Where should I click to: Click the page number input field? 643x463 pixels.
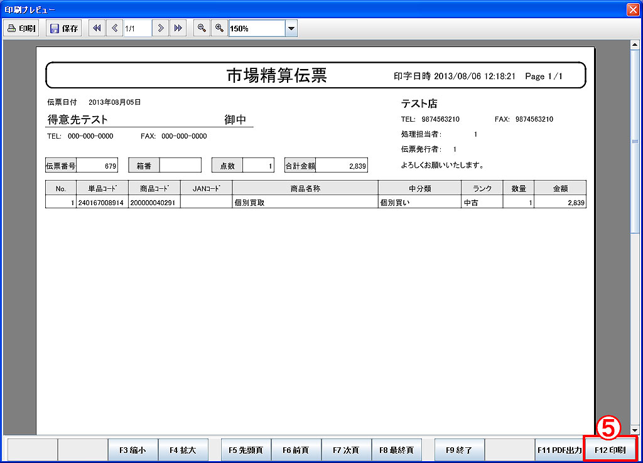point(137,28)
